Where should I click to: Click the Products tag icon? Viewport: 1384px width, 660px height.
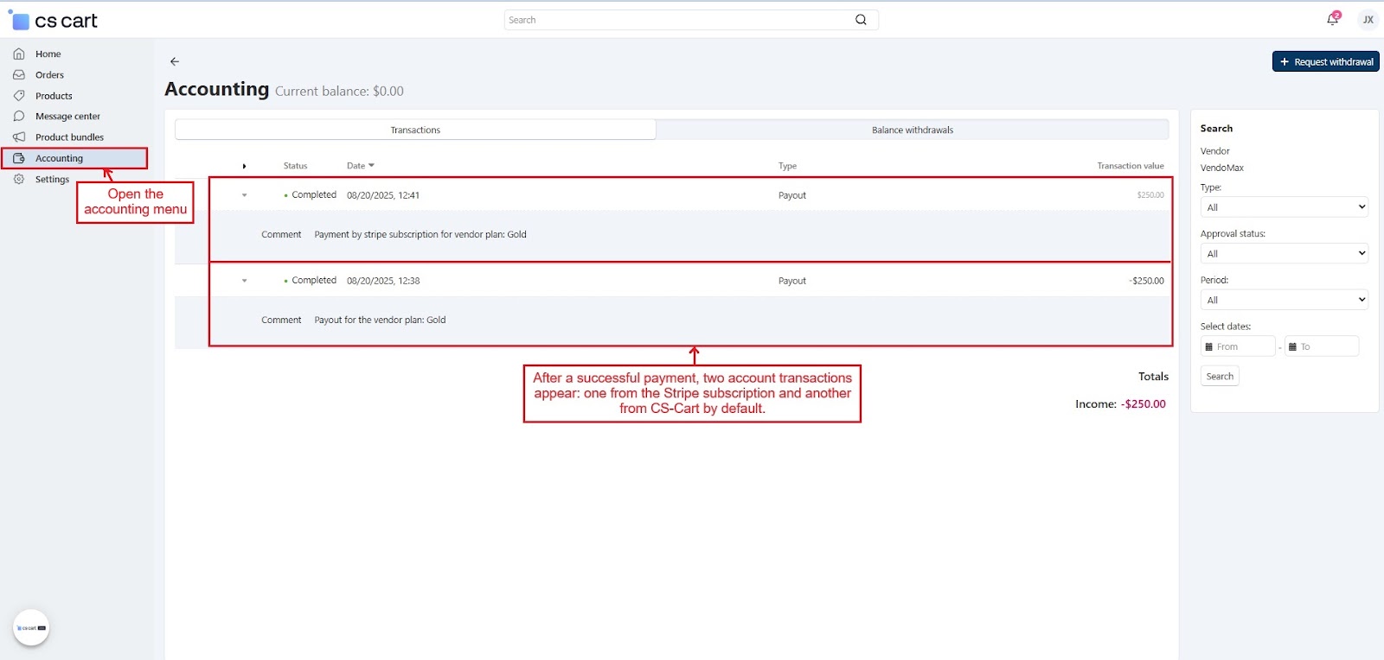(19, 96)
